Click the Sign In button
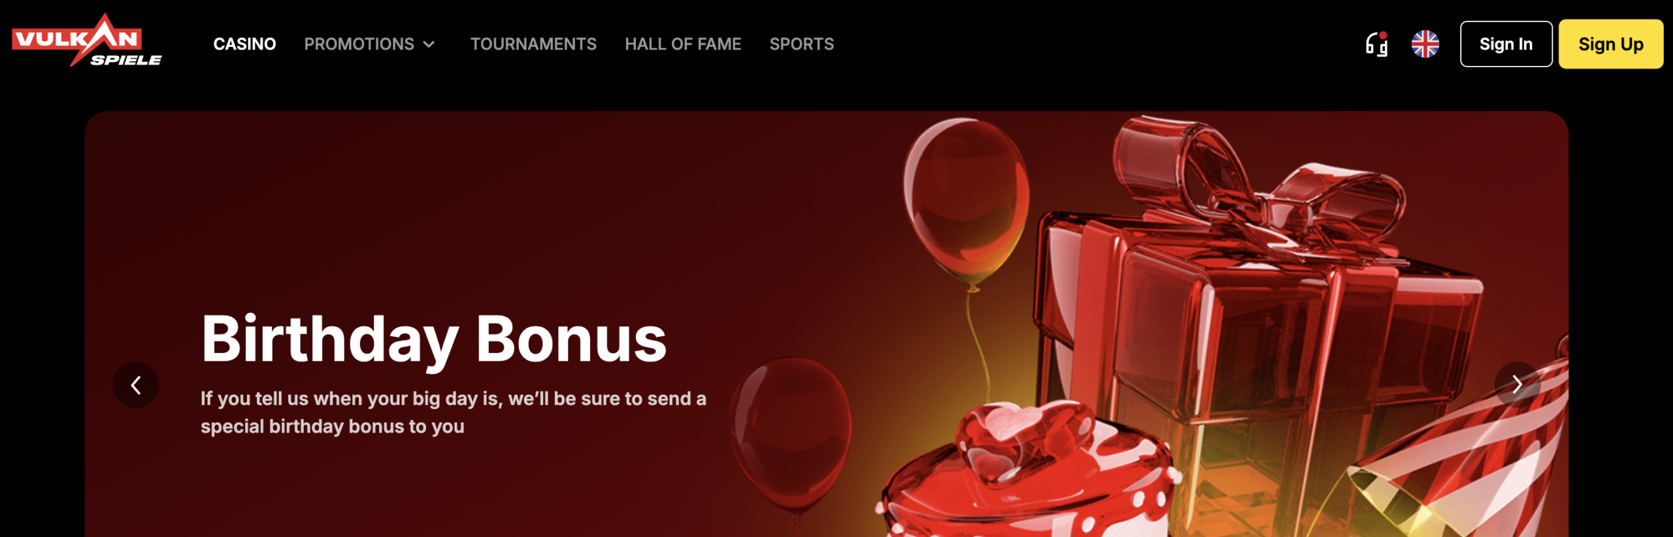The image size is (1673, 537). pyautogui.click(x=1506, y=44)
